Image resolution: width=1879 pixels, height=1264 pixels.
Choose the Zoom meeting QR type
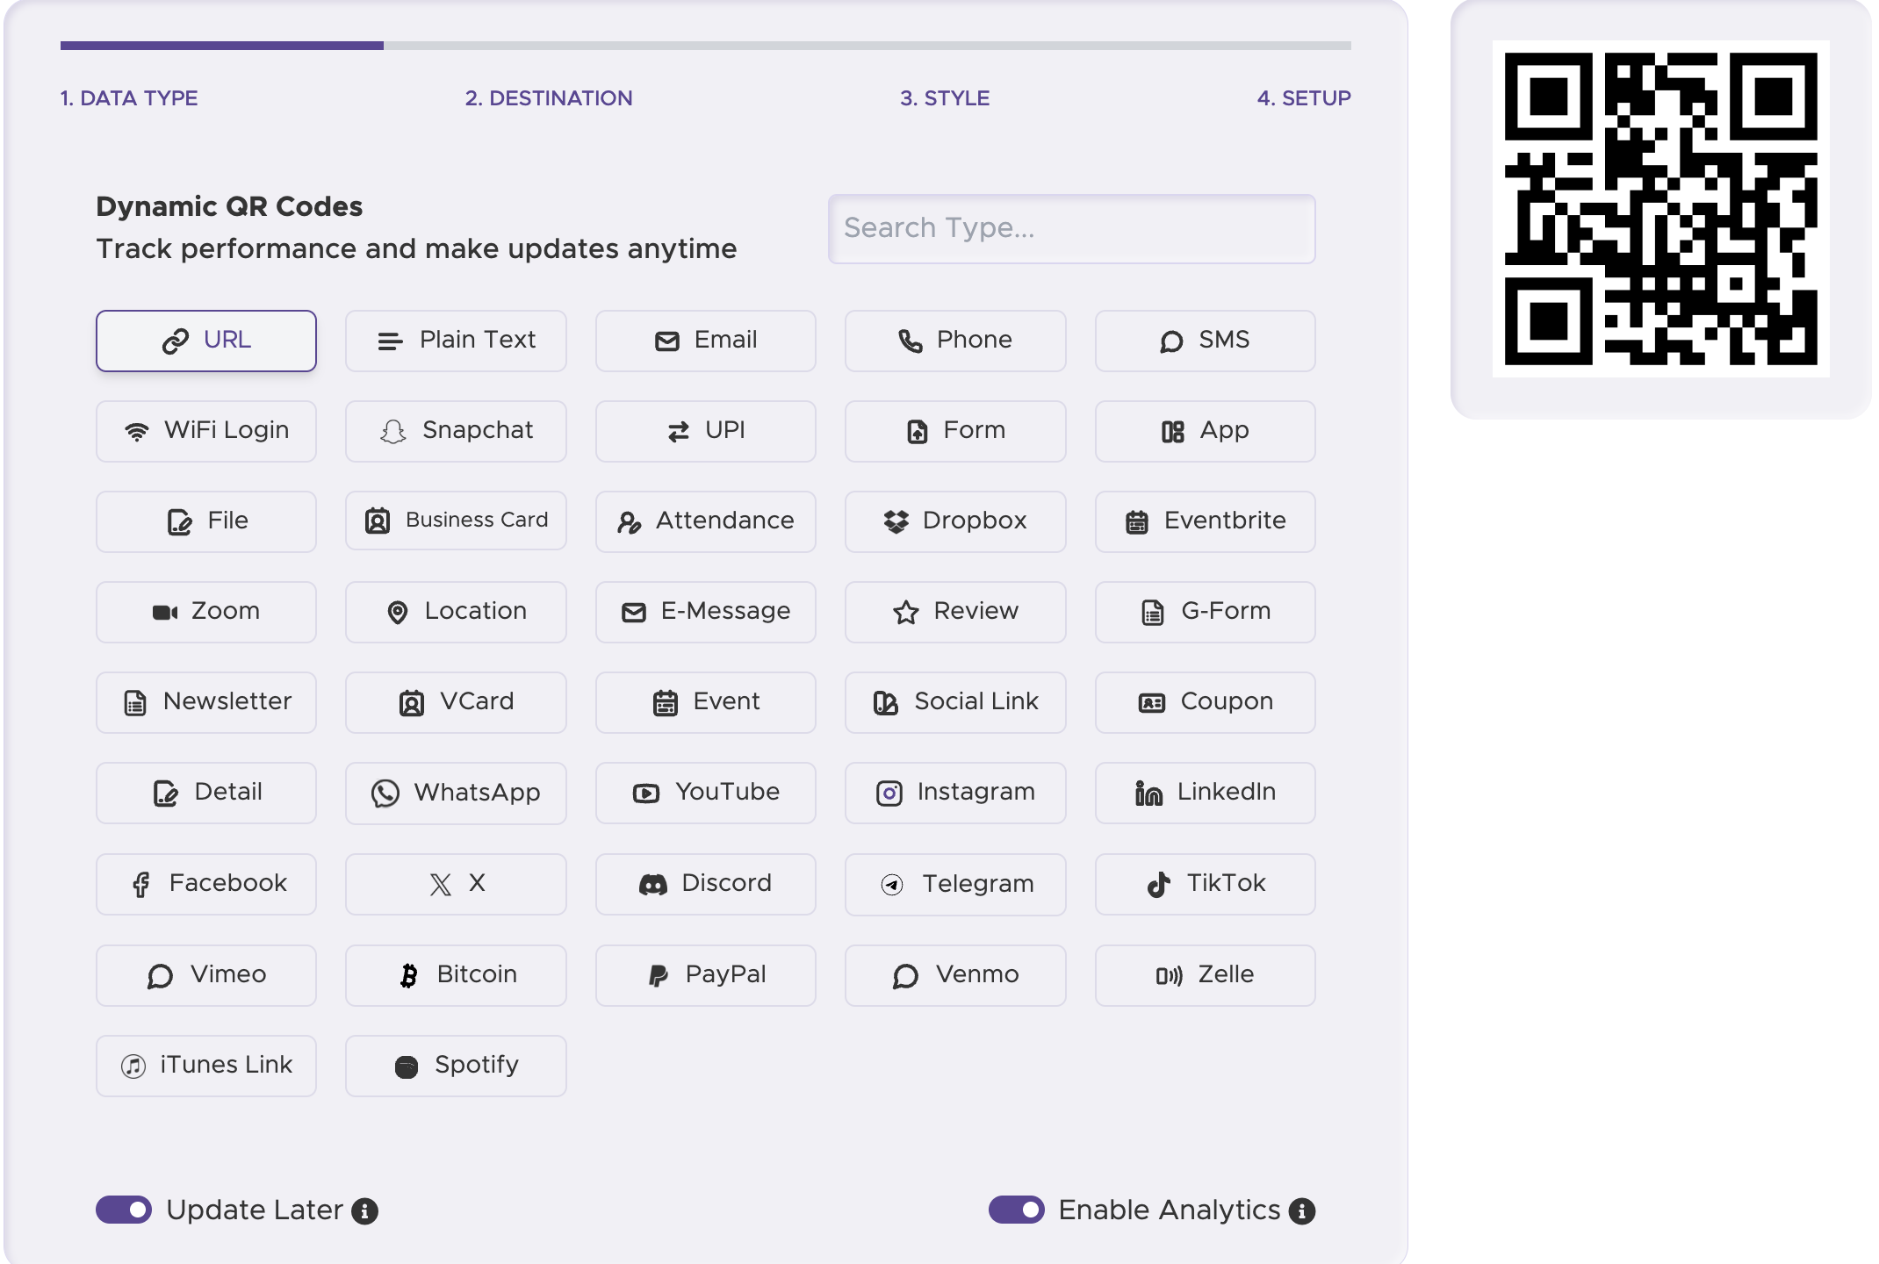(x=205, y=612)
